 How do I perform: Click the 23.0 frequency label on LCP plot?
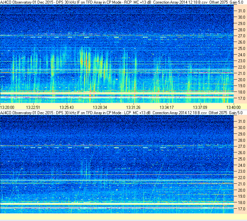241,171
